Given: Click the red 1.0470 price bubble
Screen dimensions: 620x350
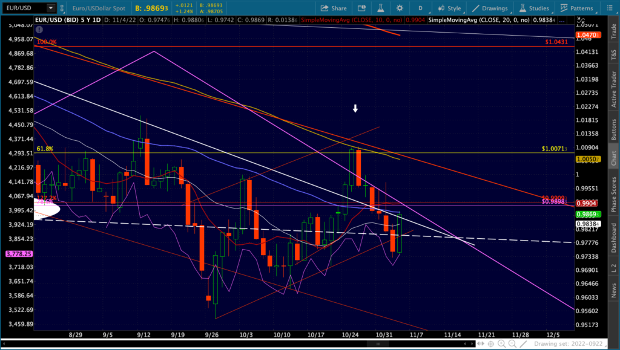Looking at the screenshot, I should (x=589, y=35).
